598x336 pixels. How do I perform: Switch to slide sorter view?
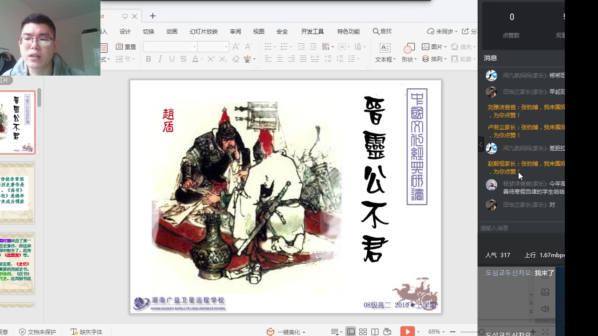[x=363, y=332]
